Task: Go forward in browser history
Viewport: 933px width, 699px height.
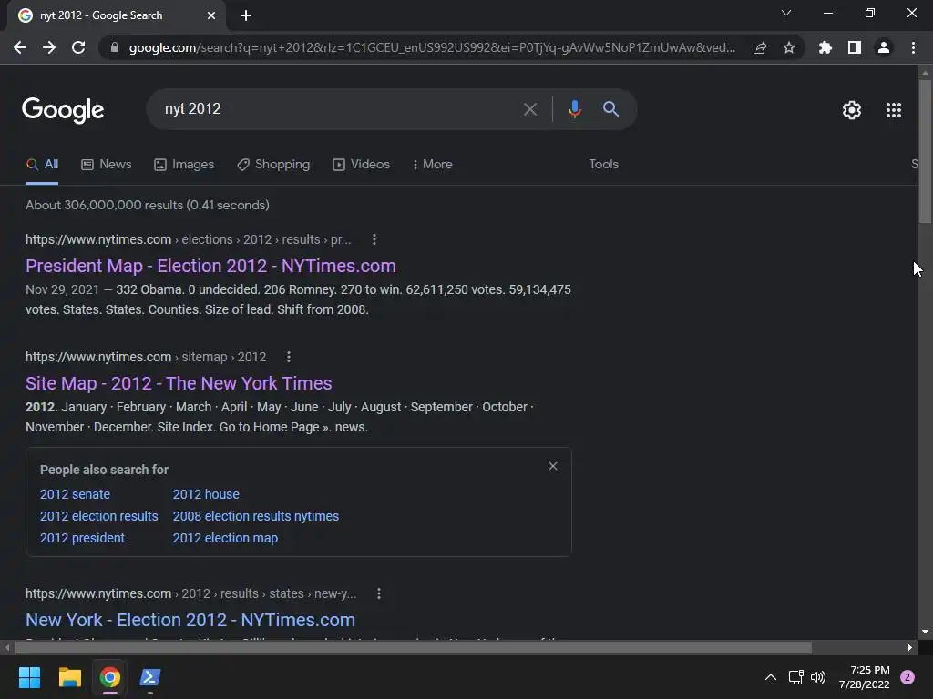Action: pos(49,47)
